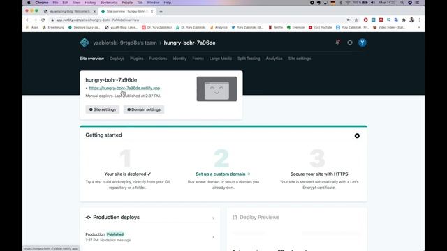Click 'Your site is deployed' step text
Viewport: 447px width, 251px height.
(127, 174)
